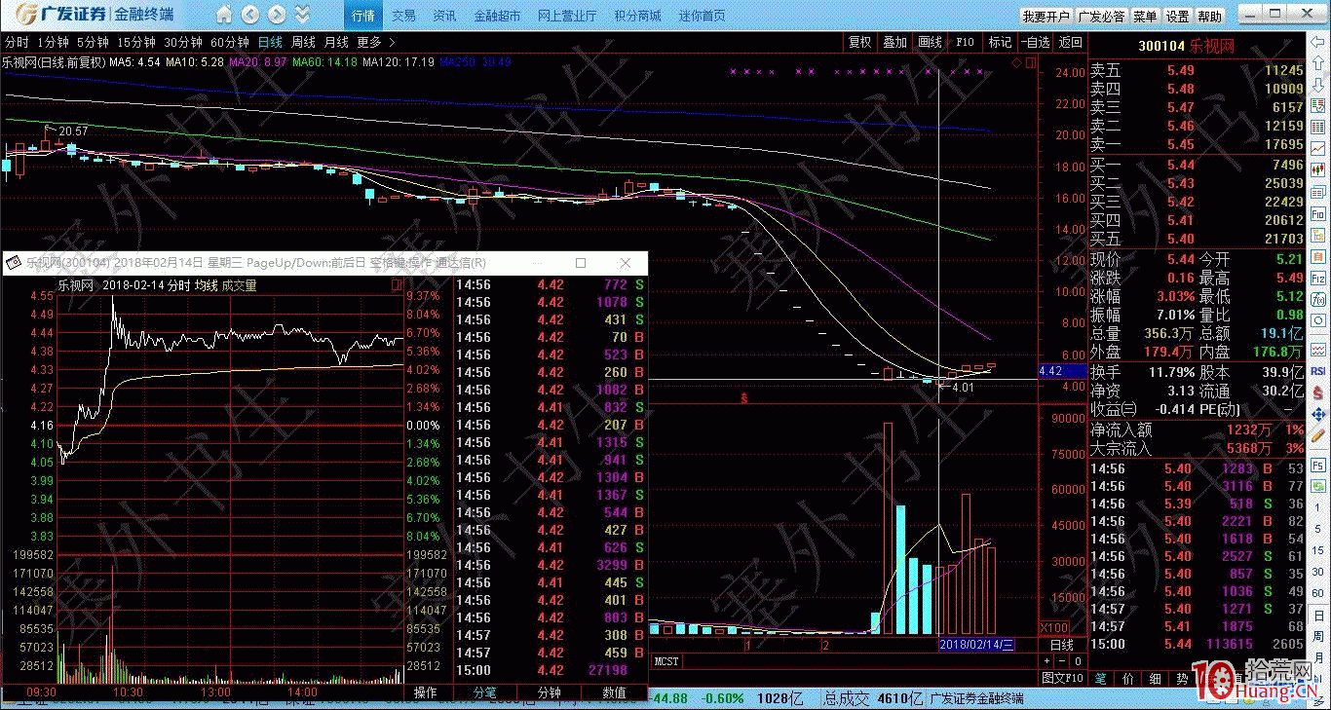Expand the 更多 period options
This screenshot has width=1331, height=710.
(x=375, y=43)
